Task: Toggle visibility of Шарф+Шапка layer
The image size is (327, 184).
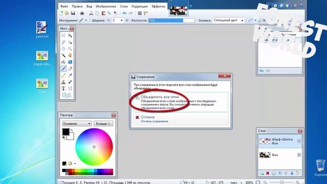Action: (299, 141)
